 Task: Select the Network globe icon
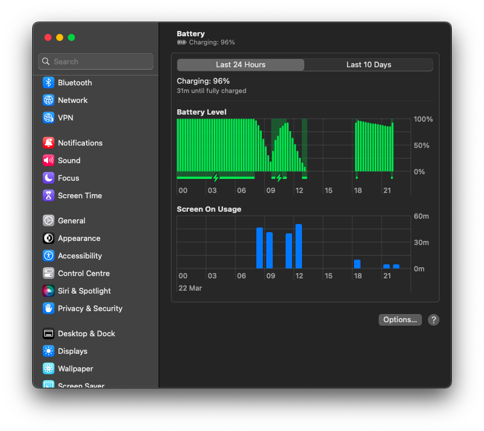pos(49,100)
